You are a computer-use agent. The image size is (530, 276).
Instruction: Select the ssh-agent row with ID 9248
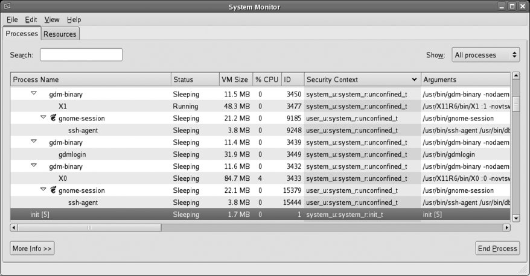coord(260,130)
